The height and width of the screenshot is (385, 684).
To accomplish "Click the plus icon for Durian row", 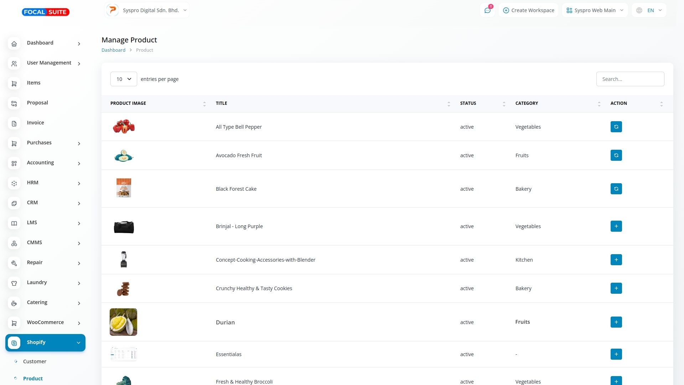I will pos(616,322).
